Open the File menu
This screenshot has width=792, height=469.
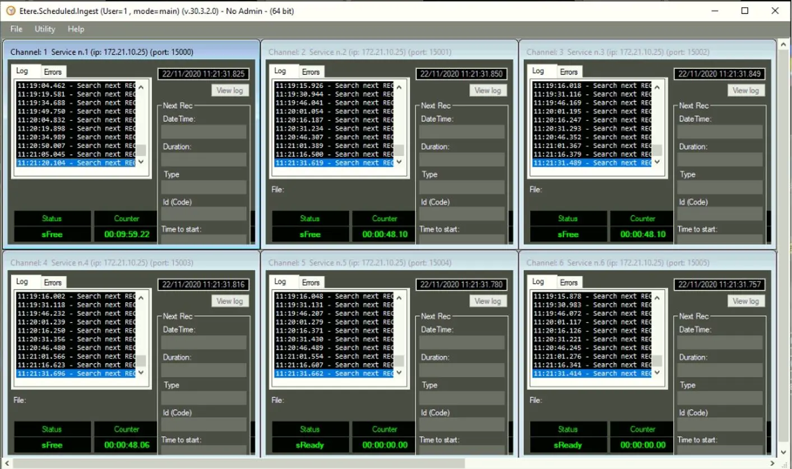tap(16, 29)
